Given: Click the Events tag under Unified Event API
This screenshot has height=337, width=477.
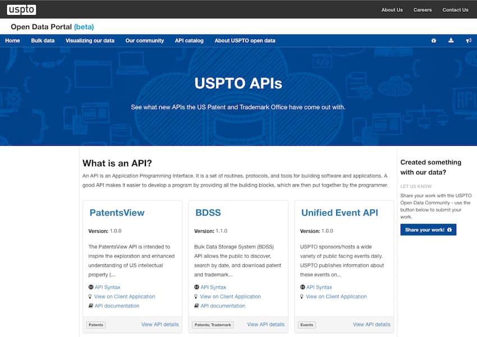Looking at the screenshot, I should tap(306, 324).
